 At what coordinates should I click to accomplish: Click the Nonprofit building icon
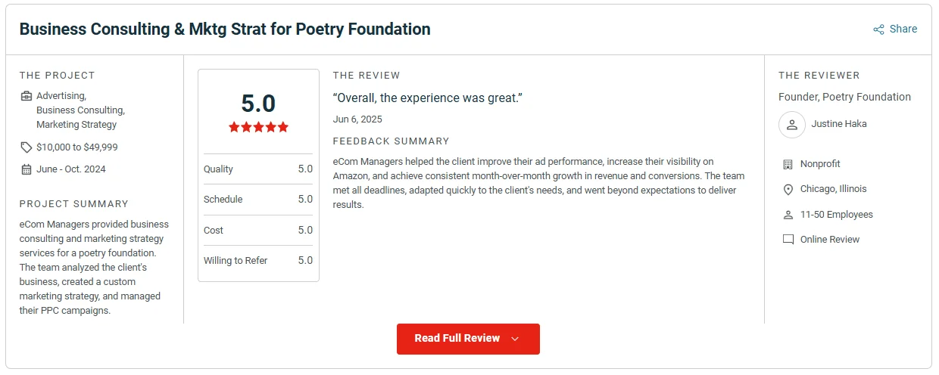[788, 164]
